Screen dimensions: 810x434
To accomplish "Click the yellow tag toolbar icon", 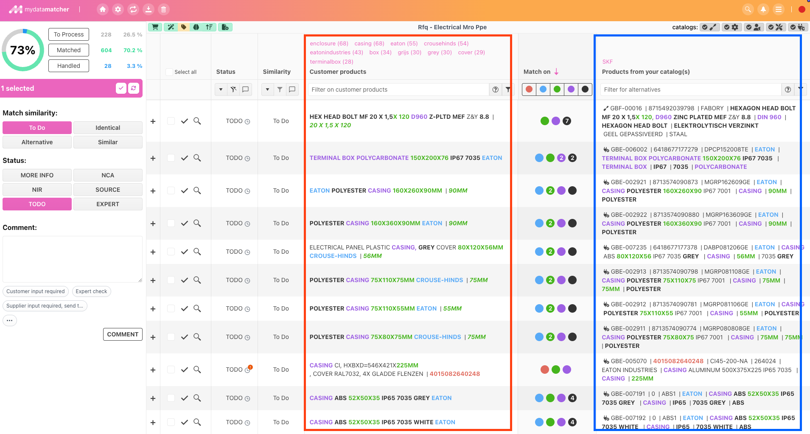I will [184, 27].
